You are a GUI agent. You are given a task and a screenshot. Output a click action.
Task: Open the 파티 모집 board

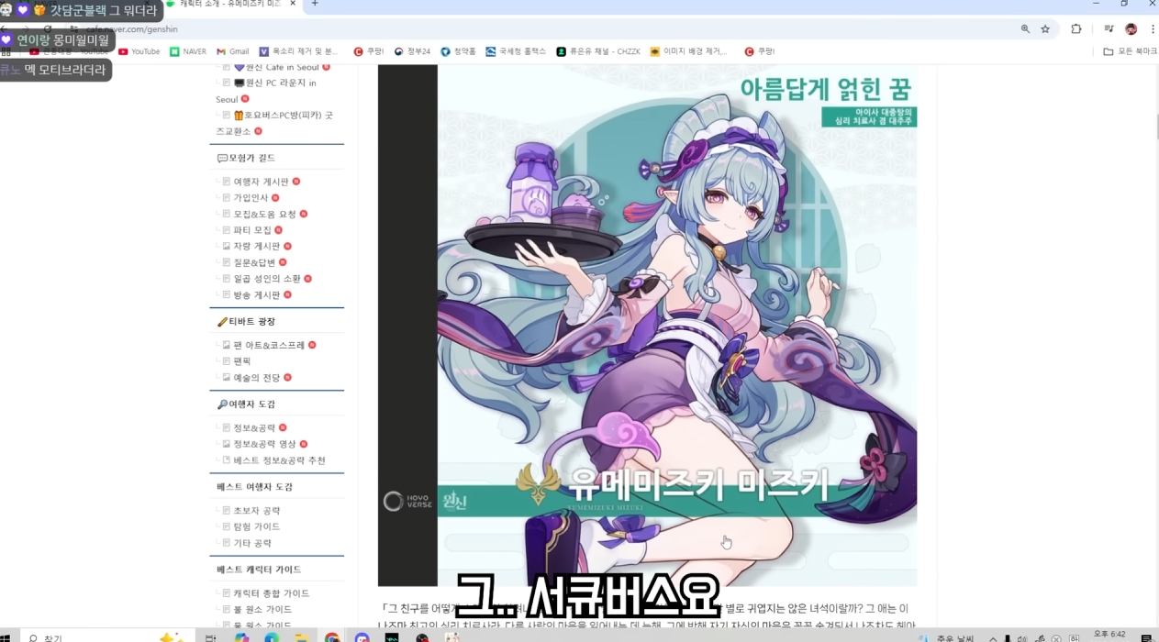coord(252,230)
